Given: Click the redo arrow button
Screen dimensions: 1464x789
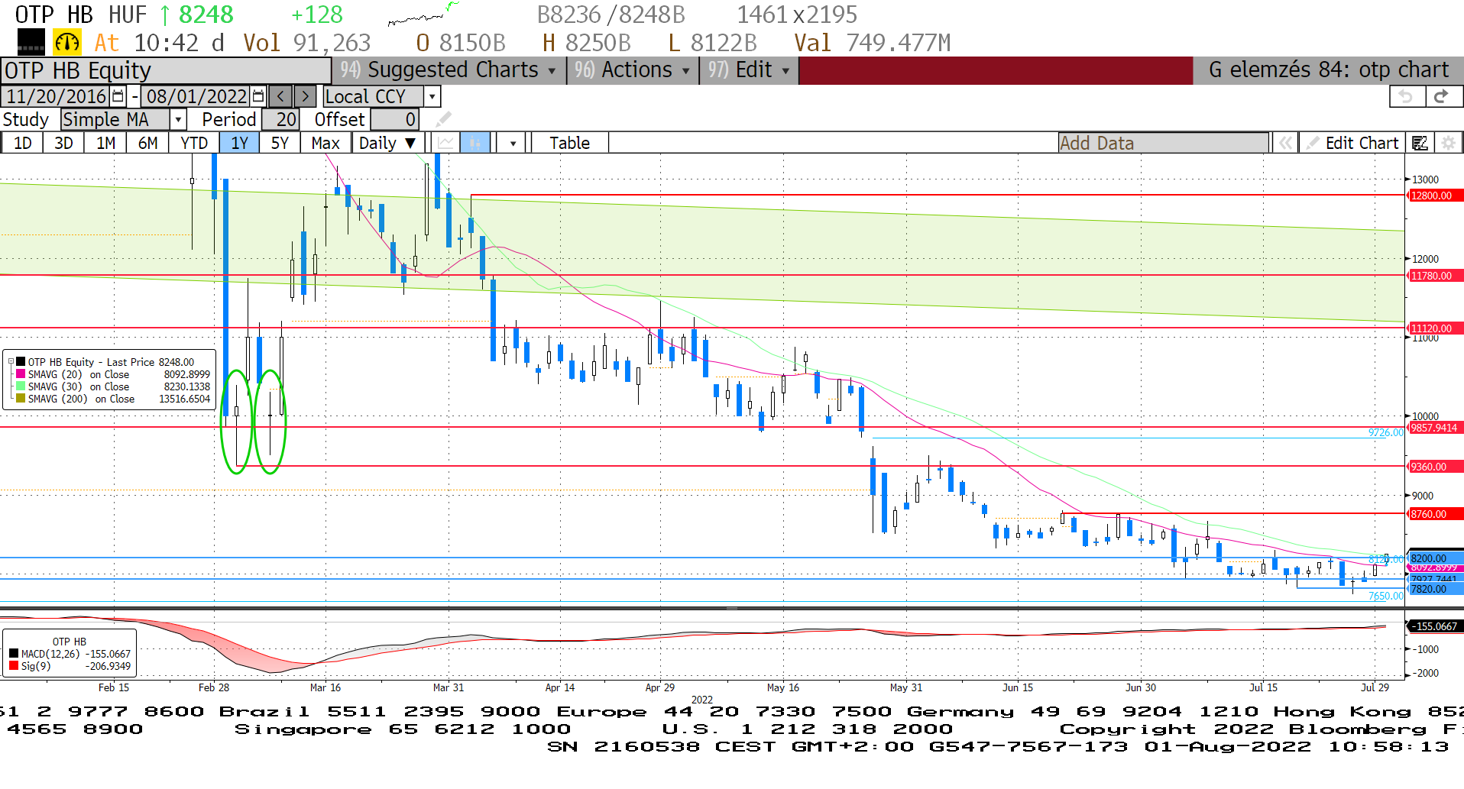Looking at the screenshot, I should point(1442,96).
